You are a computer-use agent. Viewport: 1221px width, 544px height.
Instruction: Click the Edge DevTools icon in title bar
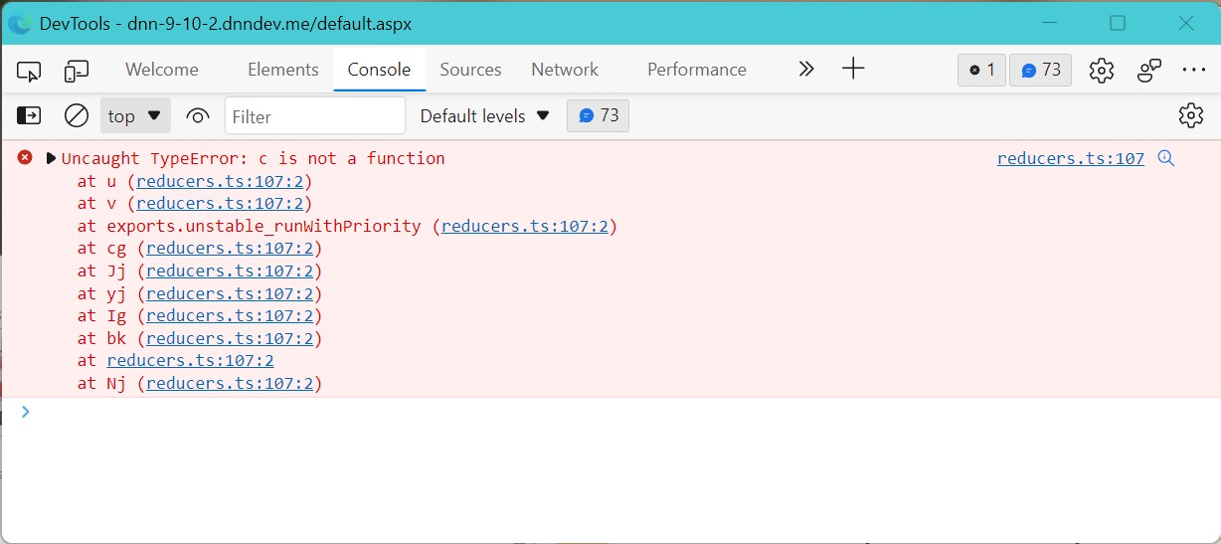coord(19,23)
